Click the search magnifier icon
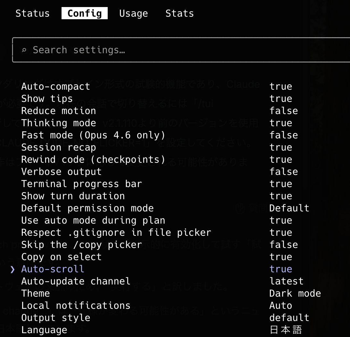The width and height of the screenshot is (350, 337). click(x=24, y=50)
